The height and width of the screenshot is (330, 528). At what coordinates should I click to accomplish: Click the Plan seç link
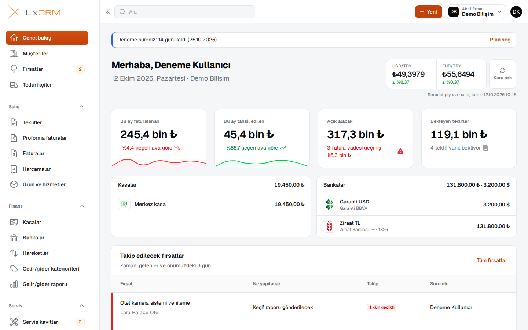pos(500,40)
